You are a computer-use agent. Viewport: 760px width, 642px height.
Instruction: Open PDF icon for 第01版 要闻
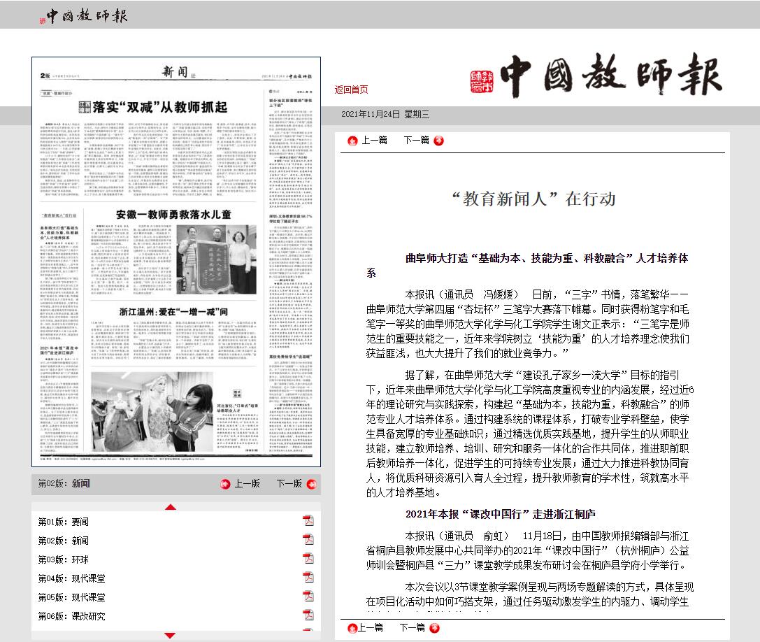coord(308,521)
